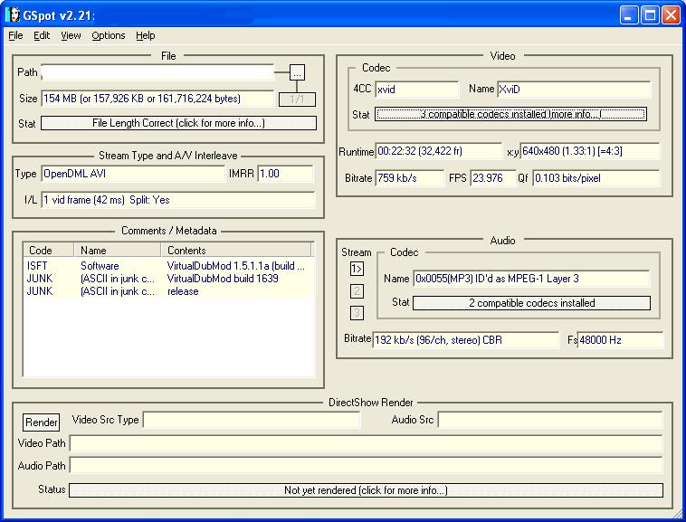
Task: Click the GSpot app icon in title bar
Action: point(14,15)
